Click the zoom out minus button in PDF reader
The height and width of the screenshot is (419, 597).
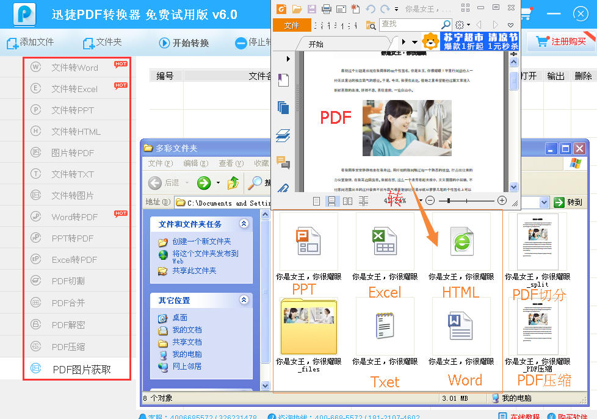(x=430, y=201)
